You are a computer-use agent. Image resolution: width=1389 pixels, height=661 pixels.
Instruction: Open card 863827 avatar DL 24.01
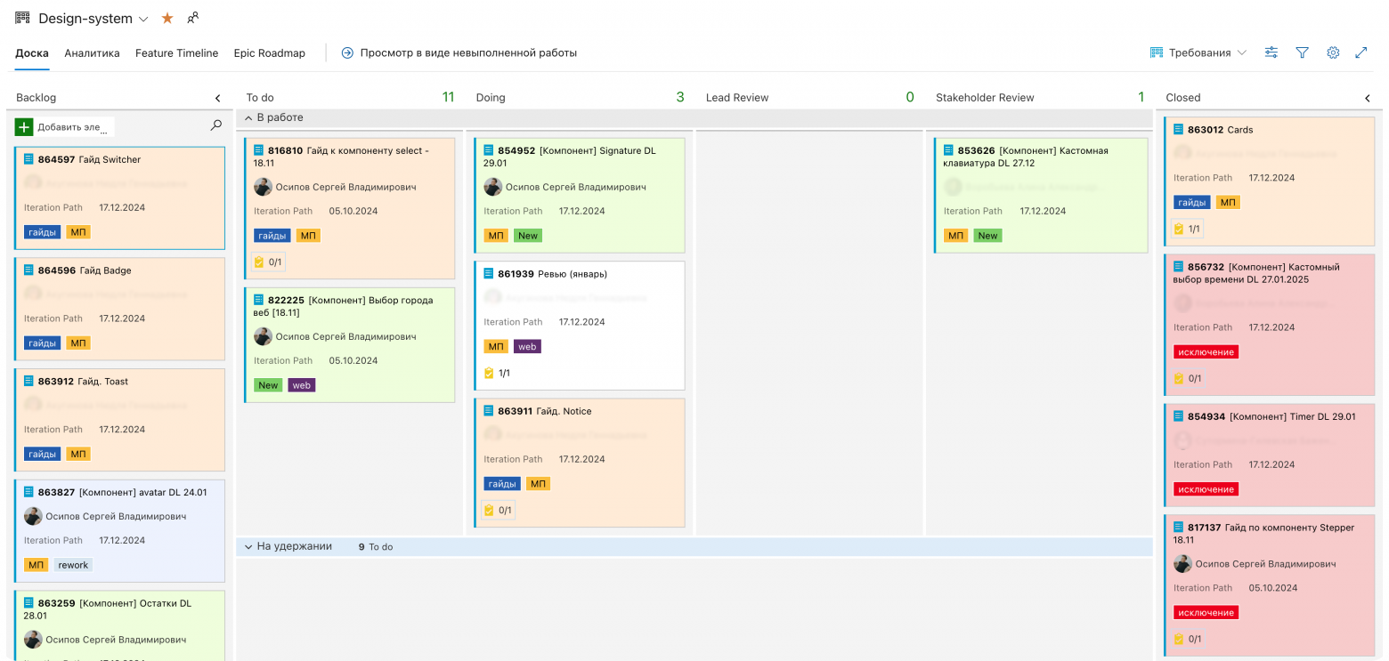[x=122, y=493]
